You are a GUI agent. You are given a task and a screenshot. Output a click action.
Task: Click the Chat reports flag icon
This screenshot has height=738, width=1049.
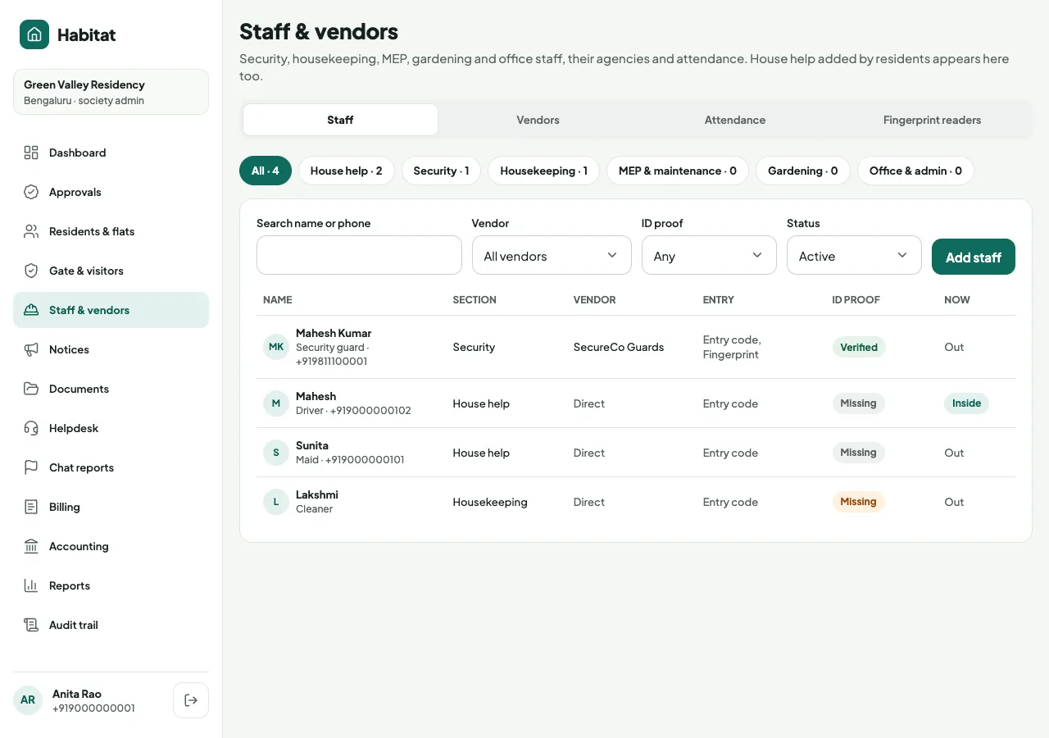click(x=31, y=467)
